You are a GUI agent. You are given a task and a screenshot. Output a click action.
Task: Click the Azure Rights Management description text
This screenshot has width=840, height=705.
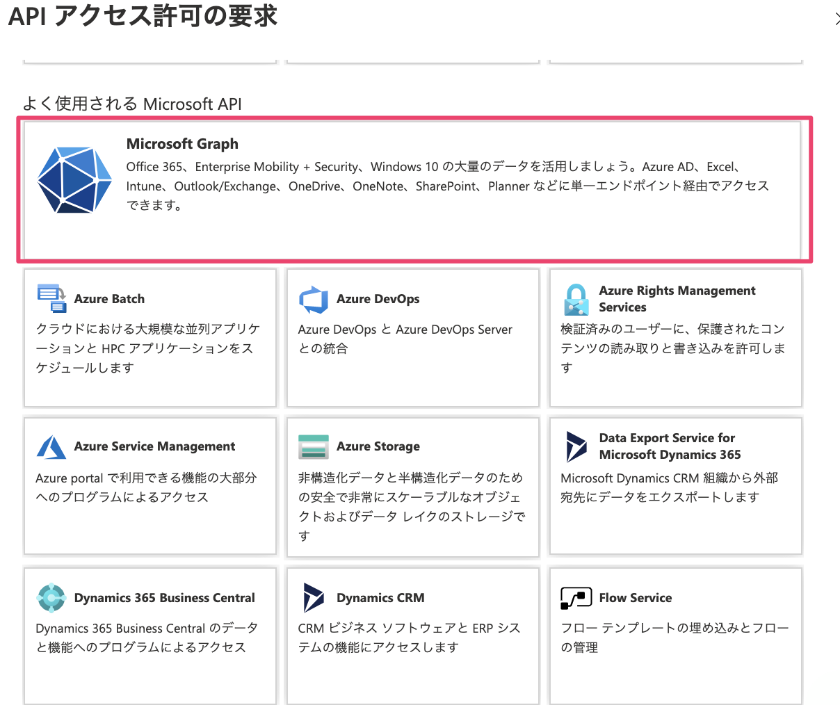[673, 348]
